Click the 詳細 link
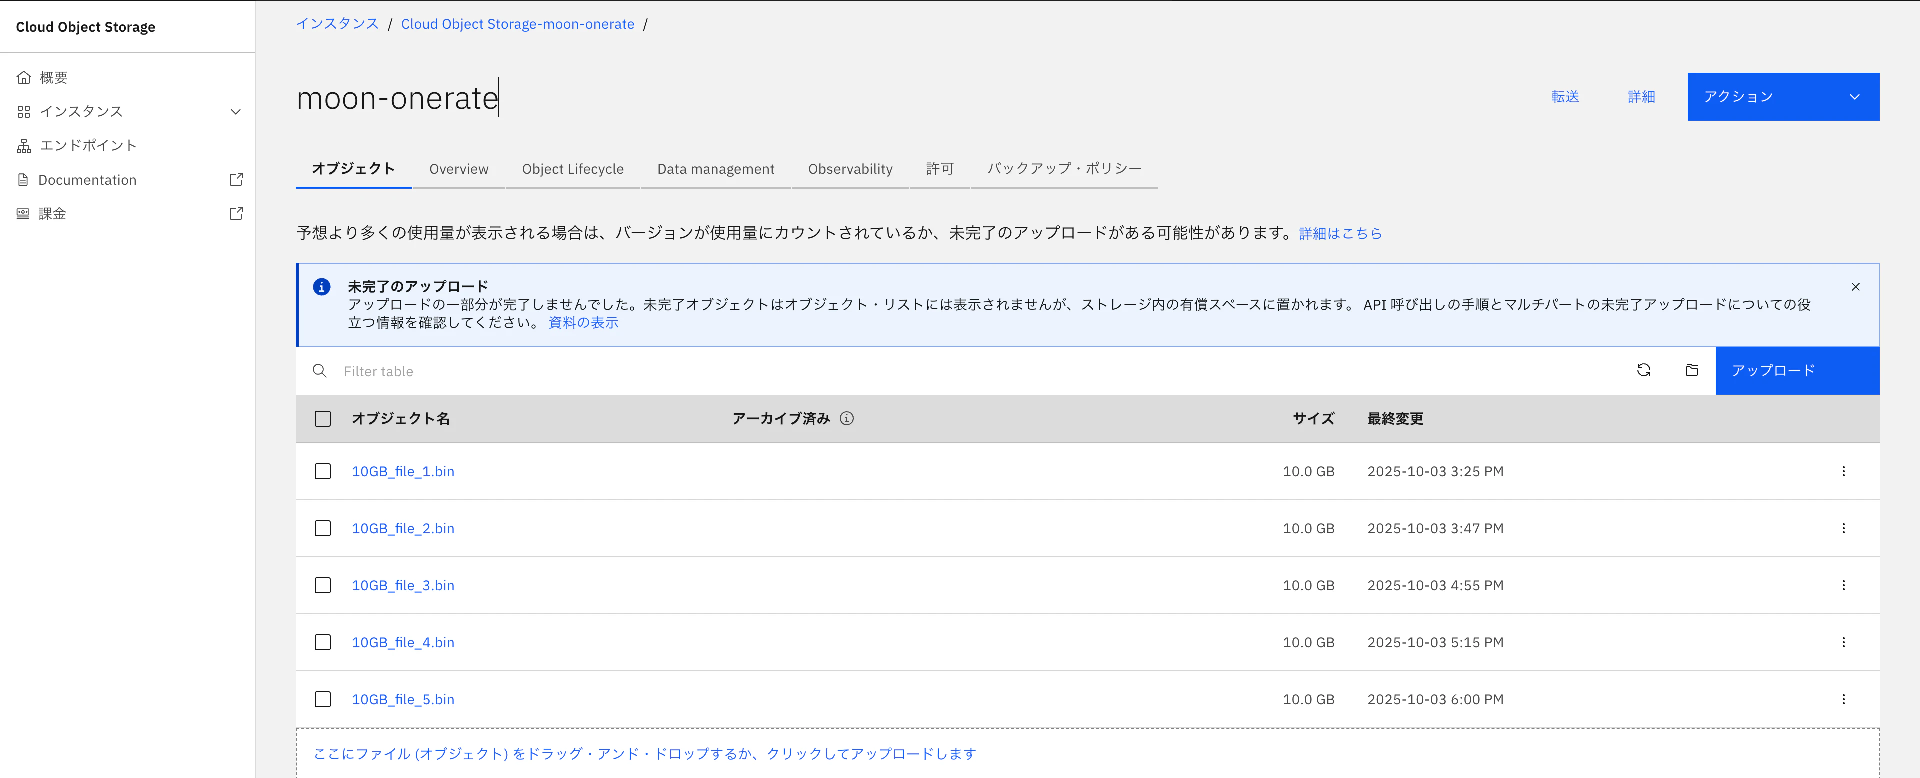The width and height of the screenshot is (1920, 778). 1641,97
